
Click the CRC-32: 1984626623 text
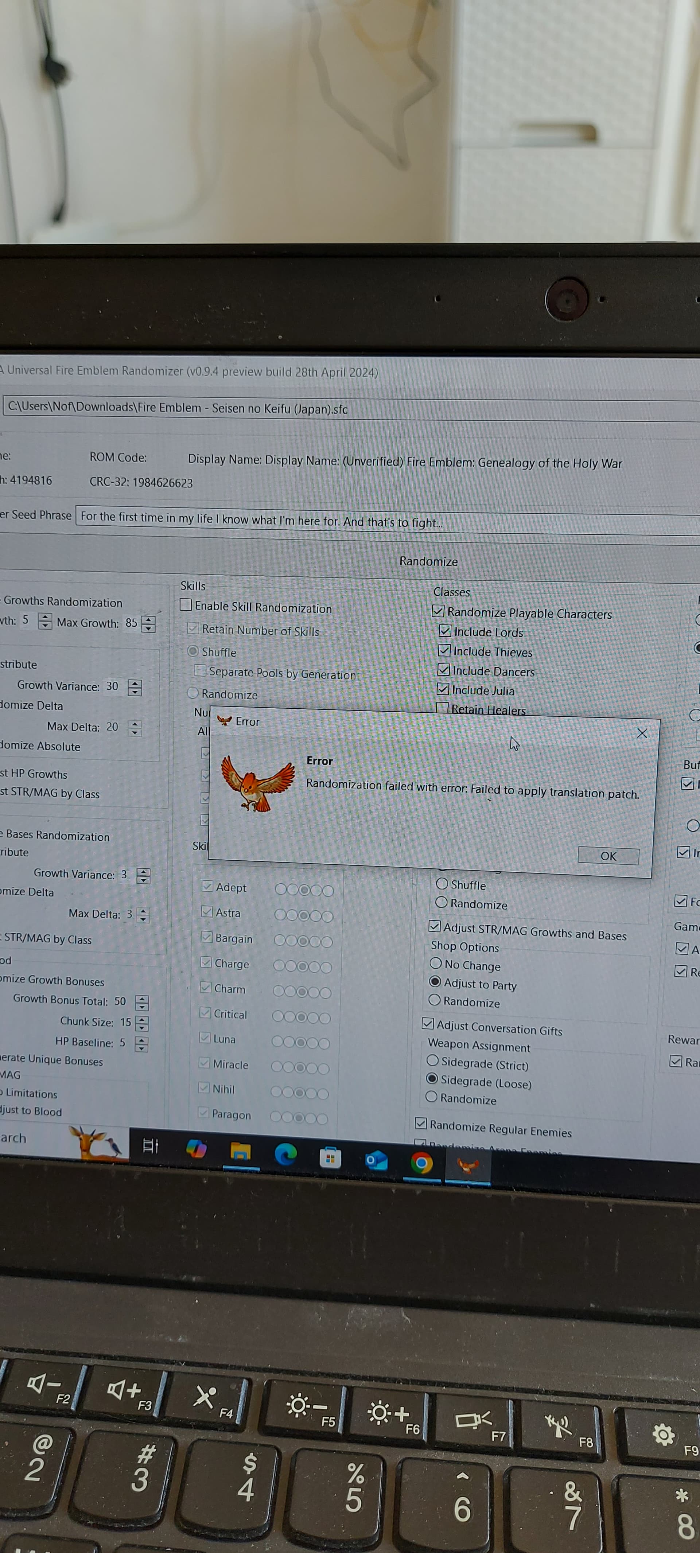pos(141,482)
